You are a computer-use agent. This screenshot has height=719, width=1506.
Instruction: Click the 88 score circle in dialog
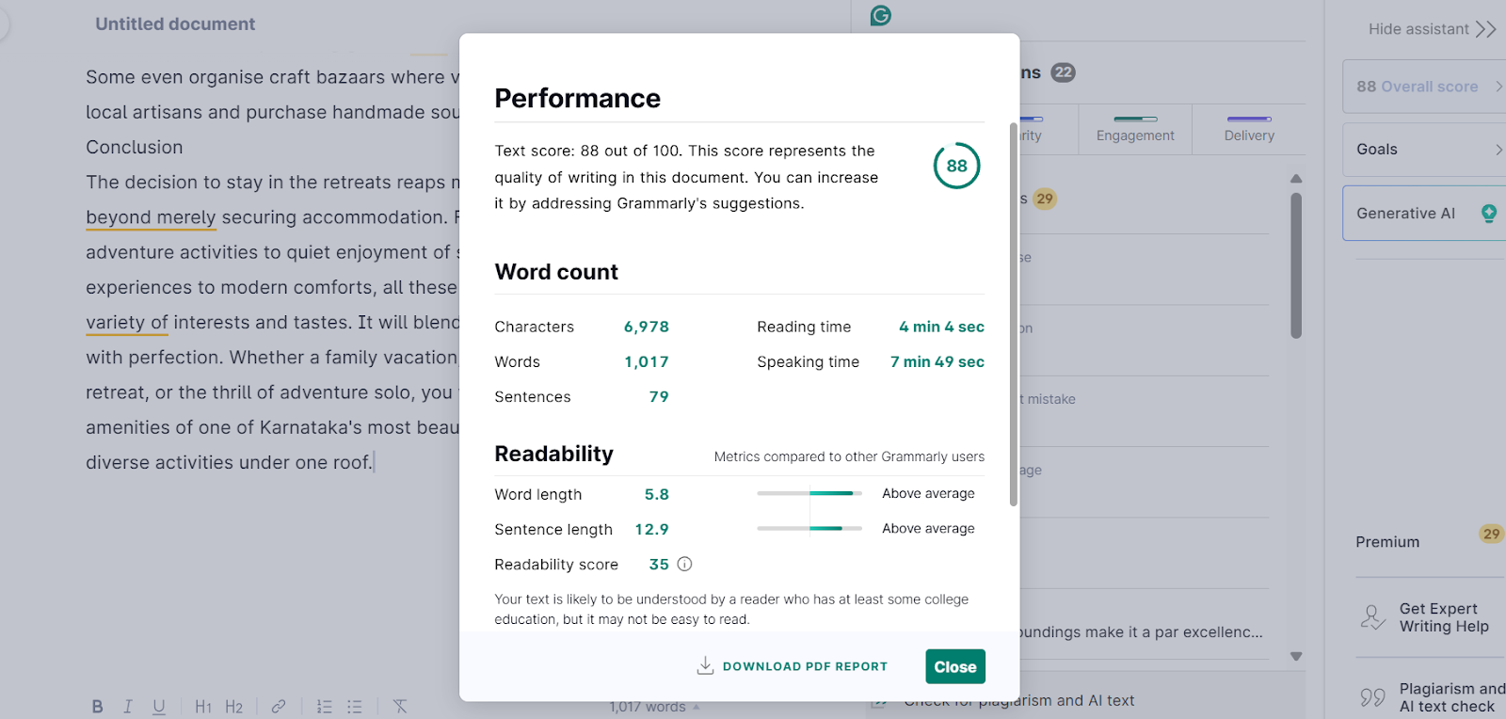956,166
